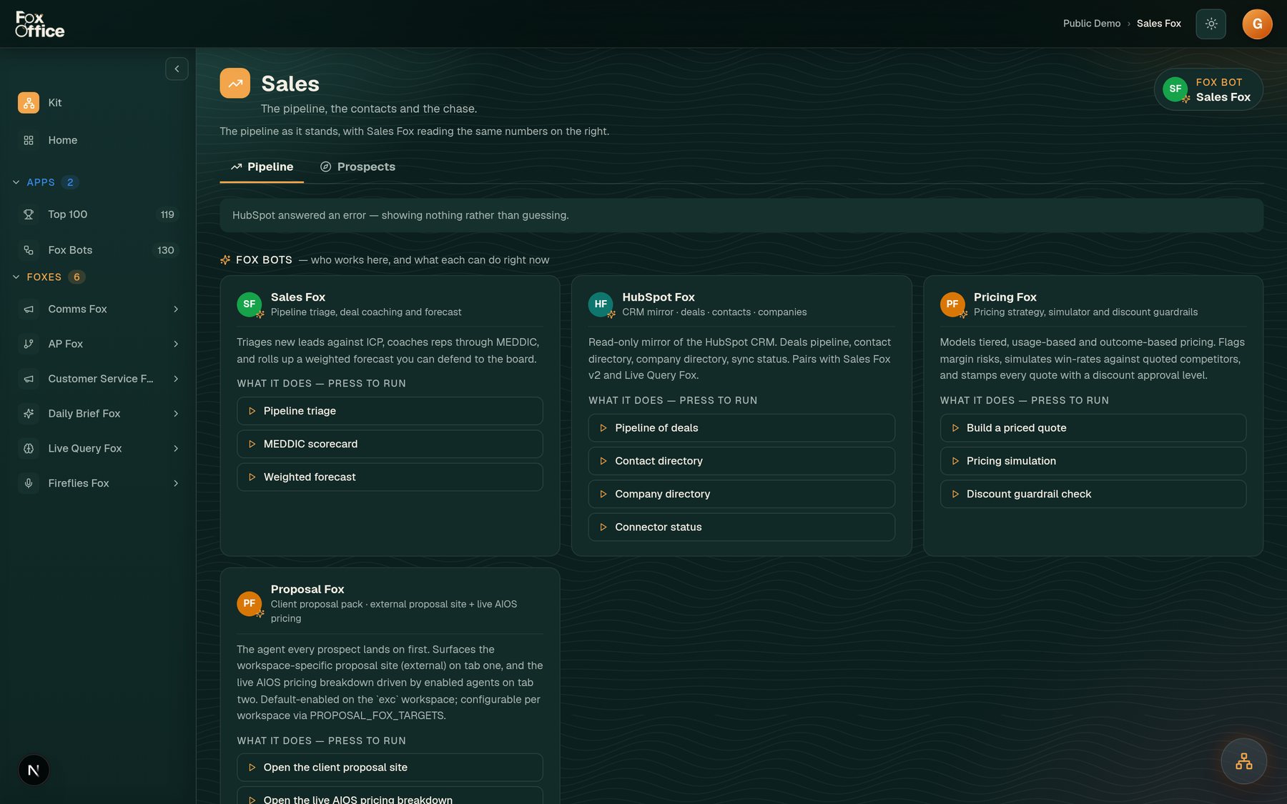This screenshot has width=1287, height=804.
Task: Open Public Demo in the breadcrumb
Action: (1091, 24)
